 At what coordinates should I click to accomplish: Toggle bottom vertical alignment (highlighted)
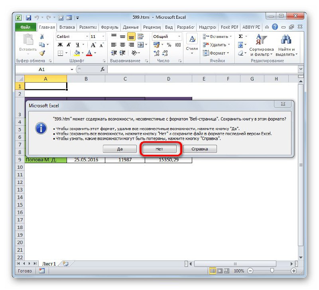[x=131, y=37]
